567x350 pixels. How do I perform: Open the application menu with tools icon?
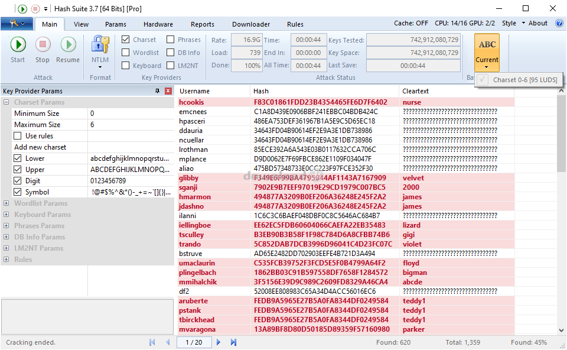pyautogui.click(x=17, y=24)
